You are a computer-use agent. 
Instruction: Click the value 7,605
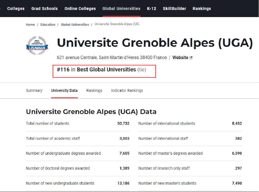pyautogui.click(x=124, y=153)
